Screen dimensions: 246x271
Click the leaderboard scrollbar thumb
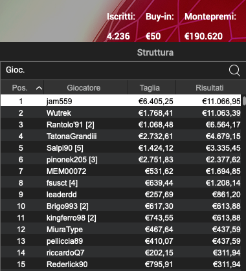tap(244, 101)
